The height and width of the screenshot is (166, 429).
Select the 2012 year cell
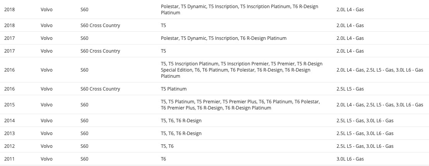[9, 146]
